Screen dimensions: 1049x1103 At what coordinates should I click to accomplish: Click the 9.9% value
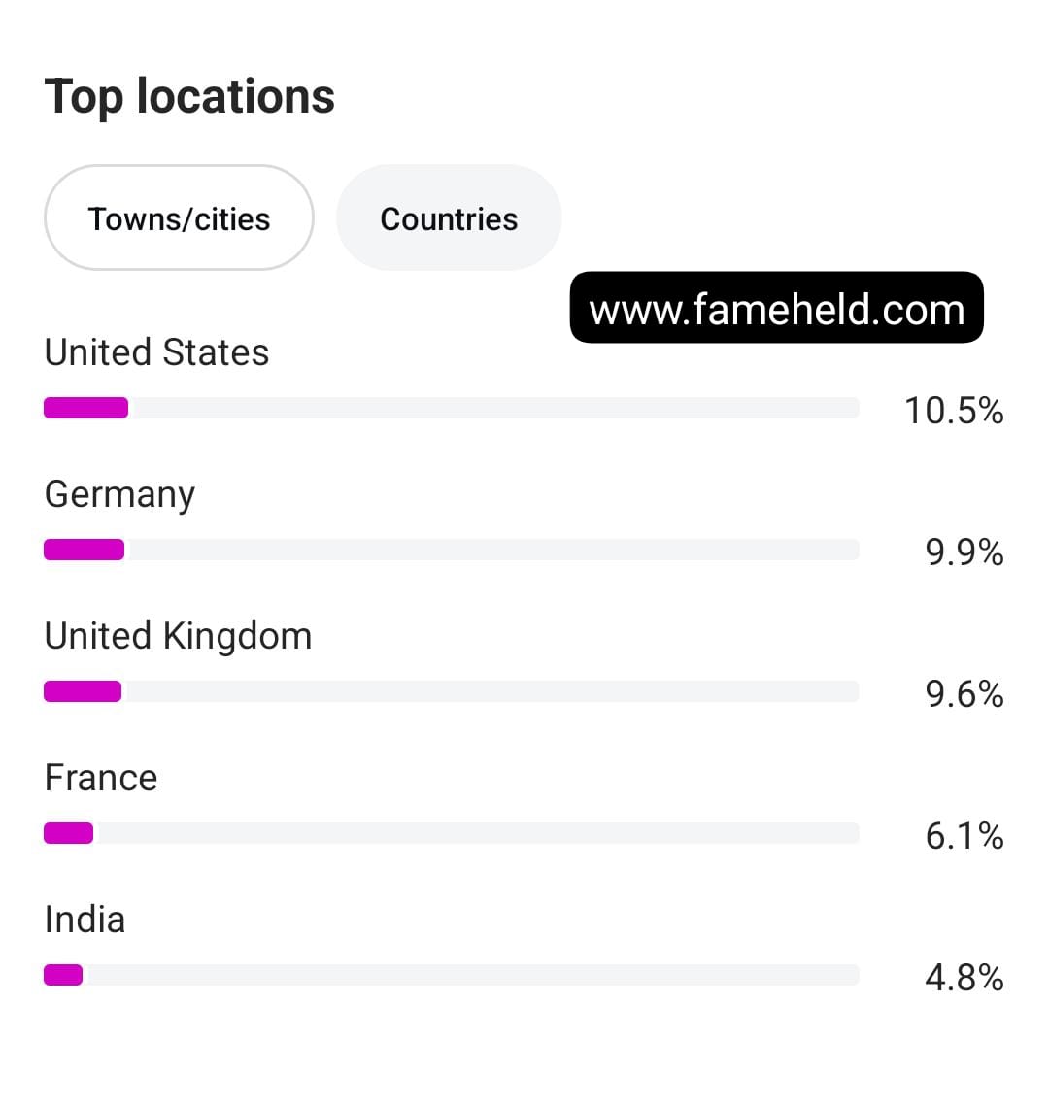pyautogui.click(x=964, y=552)
